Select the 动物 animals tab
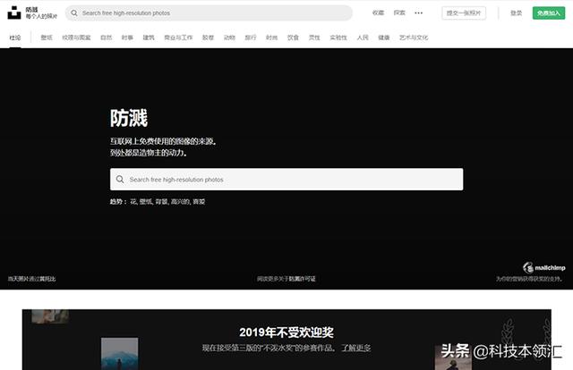Viewport: 573px width, 370px height. coord(229,38)
